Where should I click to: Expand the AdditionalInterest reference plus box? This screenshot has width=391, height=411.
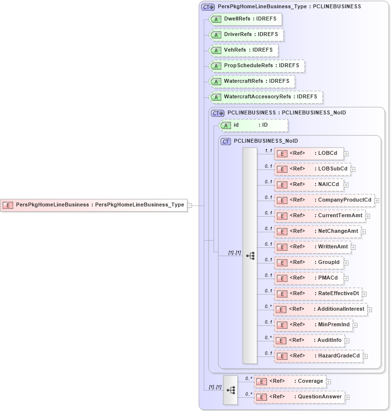[369, 309]
